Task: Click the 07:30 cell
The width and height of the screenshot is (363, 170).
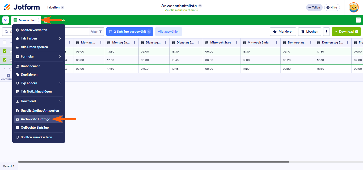Action: [154, 69]
